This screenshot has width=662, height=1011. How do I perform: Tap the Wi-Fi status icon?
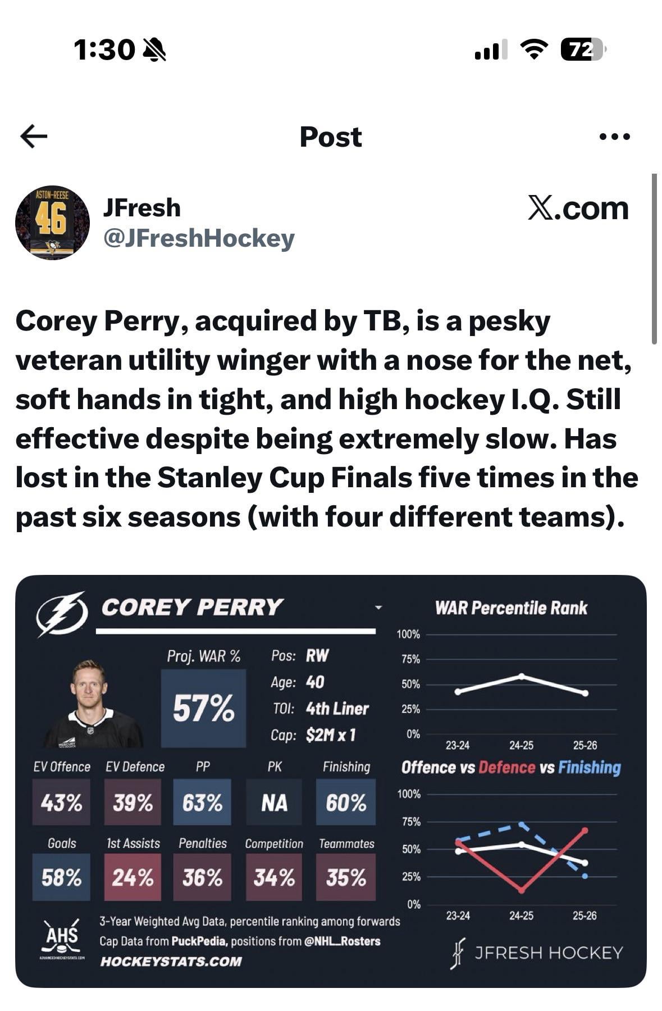(533, 50)
